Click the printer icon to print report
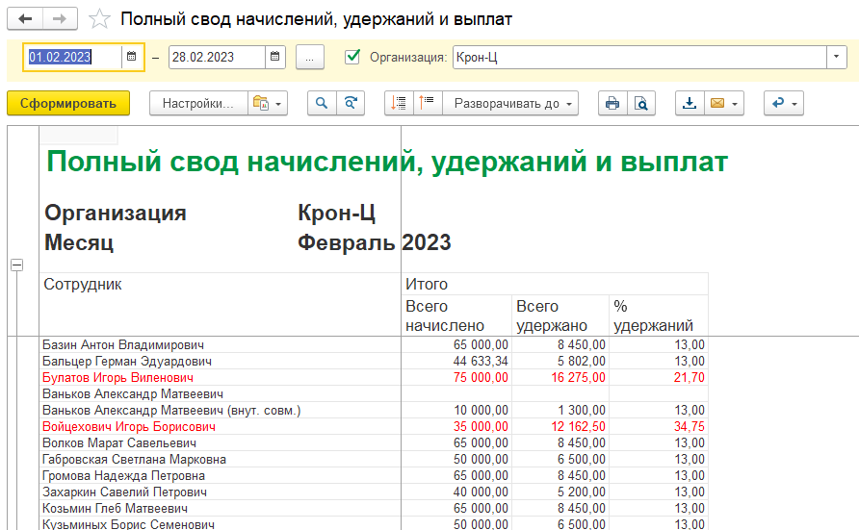The image size is (859, 530). click(x=612, y=104)
